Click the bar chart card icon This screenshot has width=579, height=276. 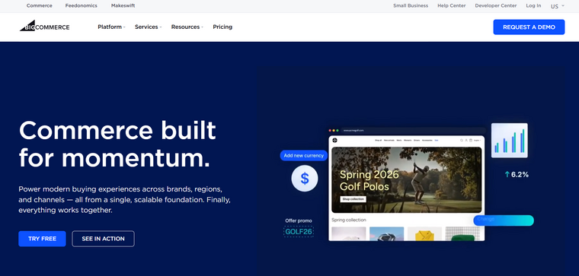509,141
